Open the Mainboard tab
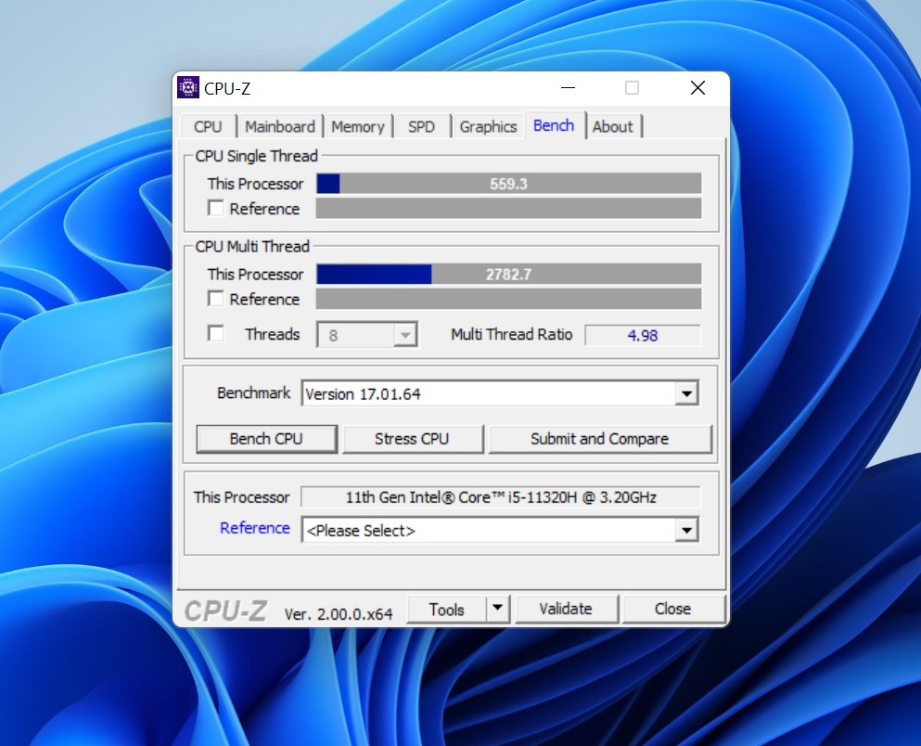 click(x=280, y=127)
